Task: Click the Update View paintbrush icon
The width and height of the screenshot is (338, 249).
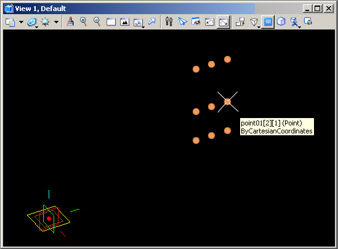Action: click(70, 22)
